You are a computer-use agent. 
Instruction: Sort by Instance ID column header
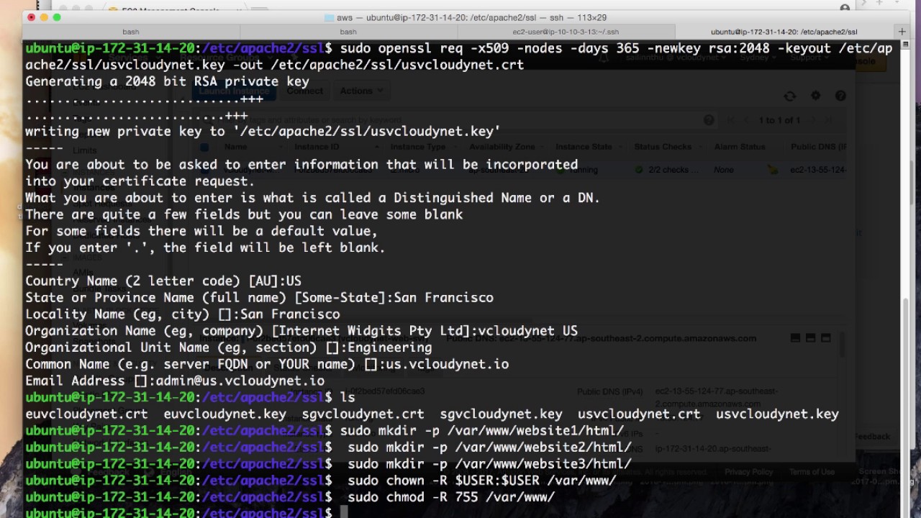click(317, 147)
